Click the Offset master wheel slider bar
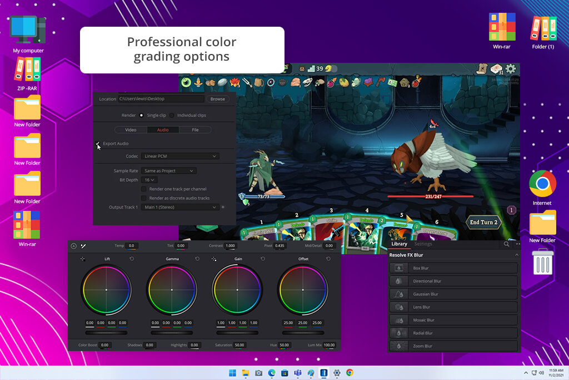Screen dimensions: 569x380 point(303,333)
